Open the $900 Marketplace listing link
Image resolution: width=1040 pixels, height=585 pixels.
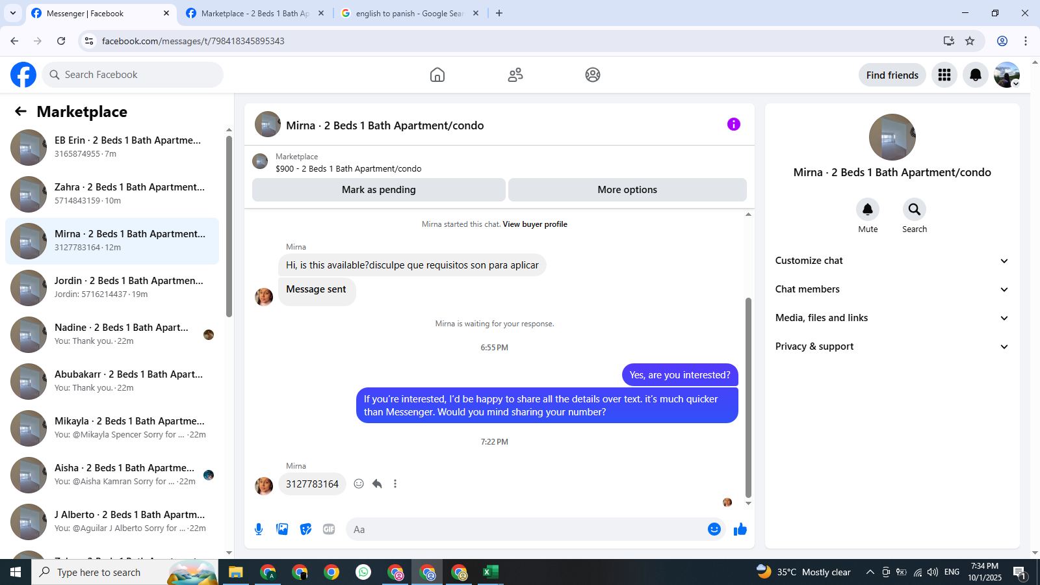pos(348,168)
